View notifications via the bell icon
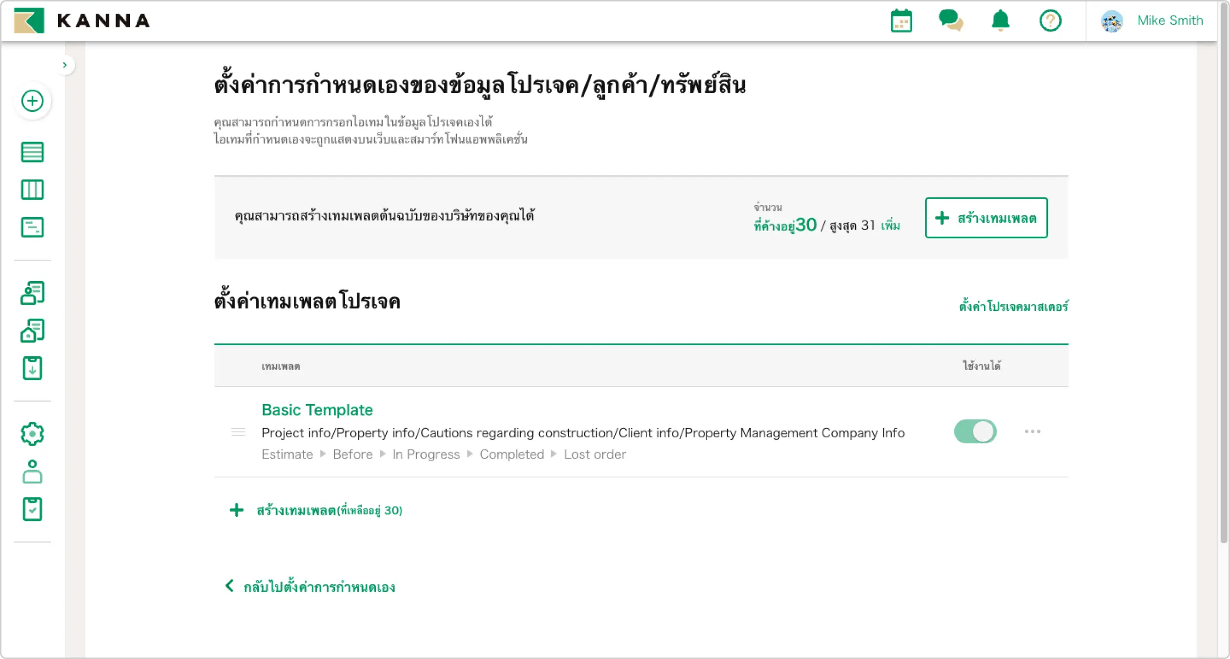The height and width of the screenshot is (659, 1230). 1000,21
